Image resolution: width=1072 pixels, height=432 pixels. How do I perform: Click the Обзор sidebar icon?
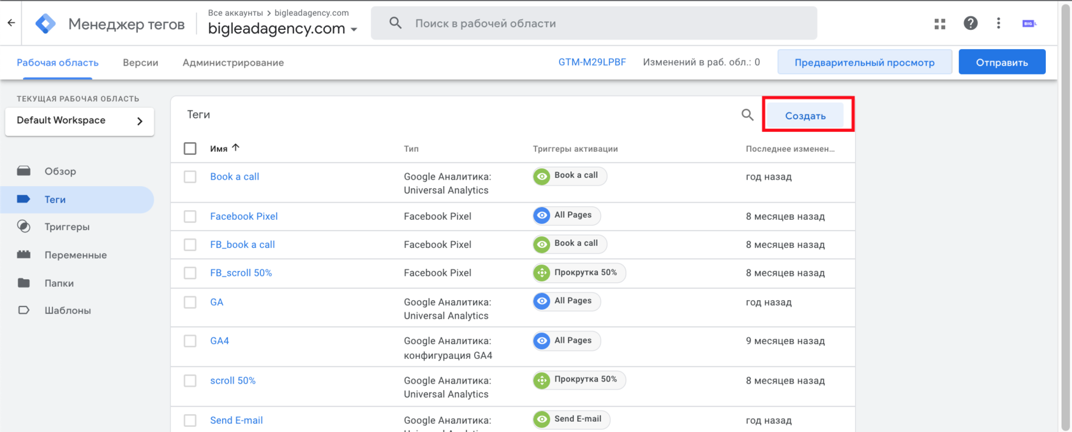click(24, 171)
